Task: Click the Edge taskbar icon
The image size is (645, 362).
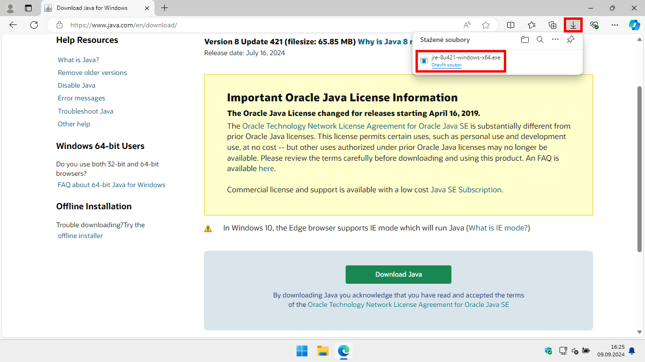Action: (x=343, y=351)
